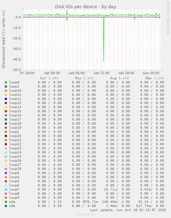
Task: Click the 'Avg (-/+)' column header
Action: click(x=119, y=78)
